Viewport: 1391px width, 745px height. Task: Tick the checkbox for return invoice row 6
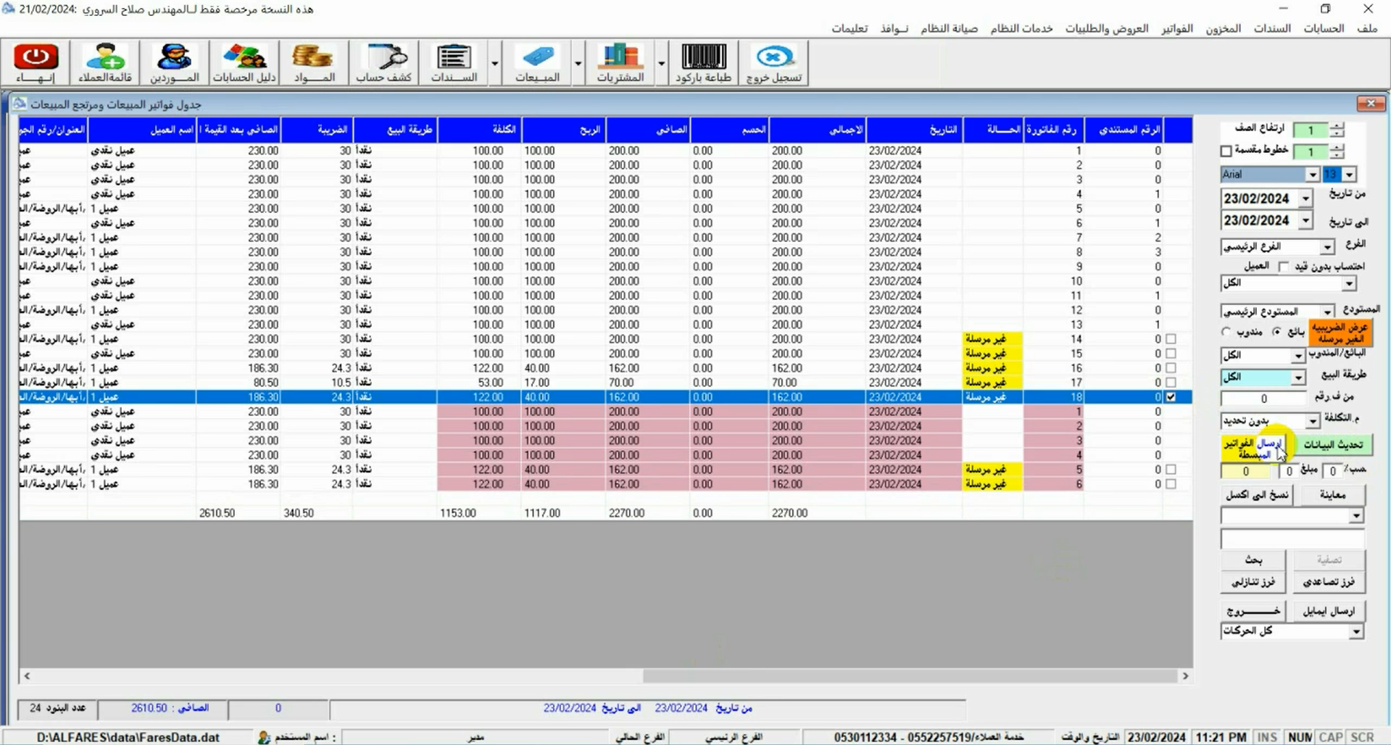[x=1171, y=484]
